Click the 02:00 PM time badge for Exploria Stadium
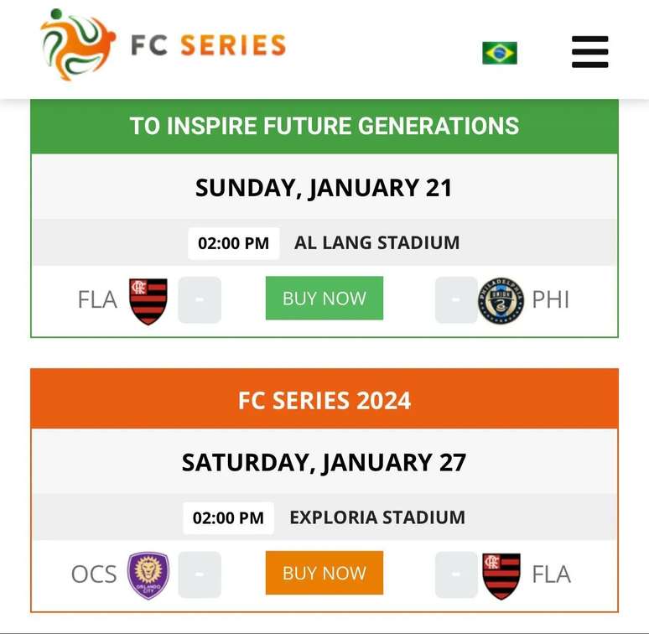649x634 pixels. coord(228,518)
